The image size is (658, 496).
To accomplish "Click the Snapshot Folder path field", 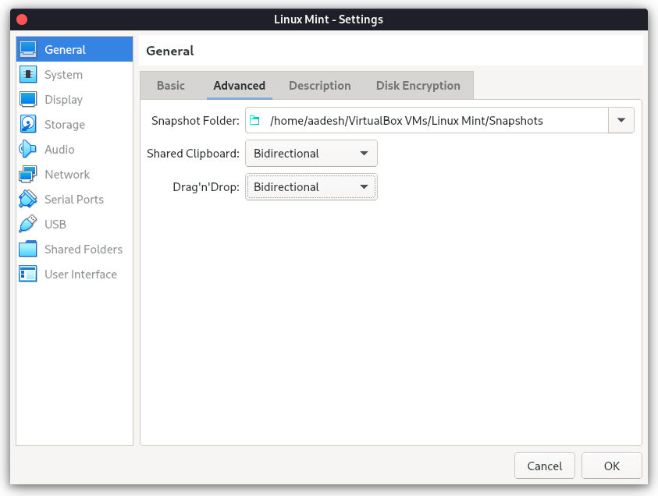I will tap(427, 120).
